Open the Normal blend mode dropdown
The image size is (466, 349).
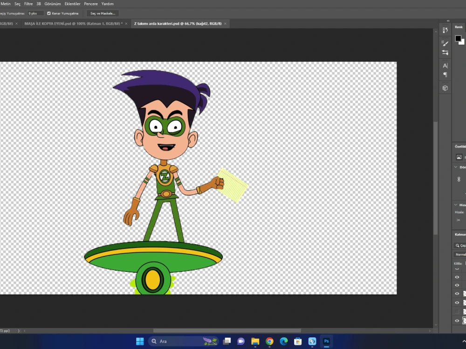coord(460,255)
